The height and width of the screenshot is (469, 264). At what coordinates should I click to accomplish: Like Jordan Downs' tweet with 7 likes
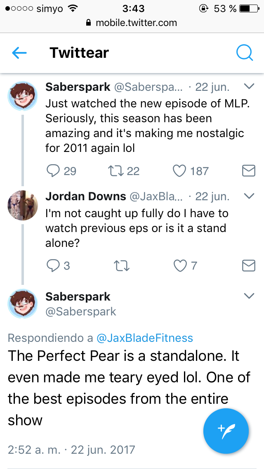(180, 266)
